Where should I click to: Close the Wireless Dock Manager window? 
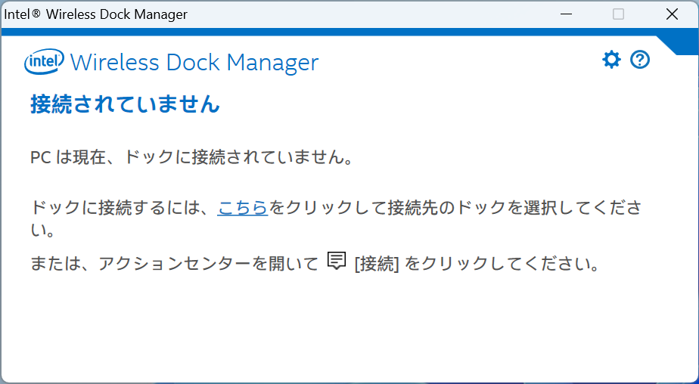(671, 14)
